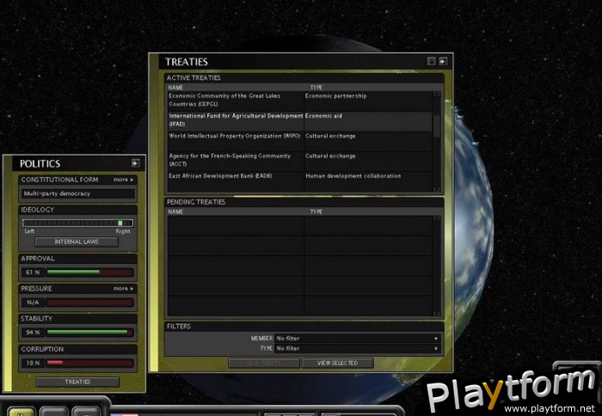Click the 94 % stability value
Viewport: 602px width, 416px height.
pos(33,333)
